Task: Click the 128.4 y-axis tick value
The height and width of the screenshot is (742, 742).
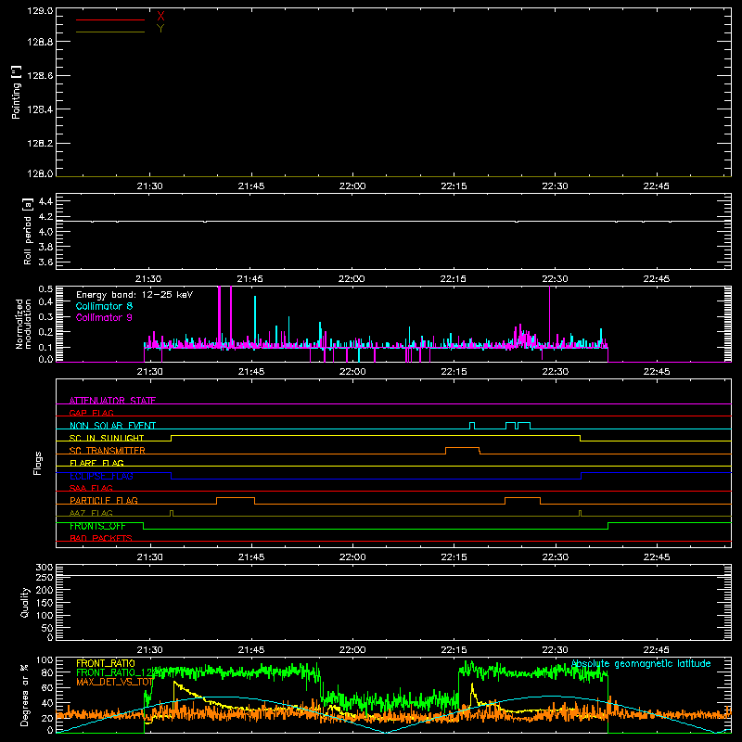Action: [x=40, y=109]
